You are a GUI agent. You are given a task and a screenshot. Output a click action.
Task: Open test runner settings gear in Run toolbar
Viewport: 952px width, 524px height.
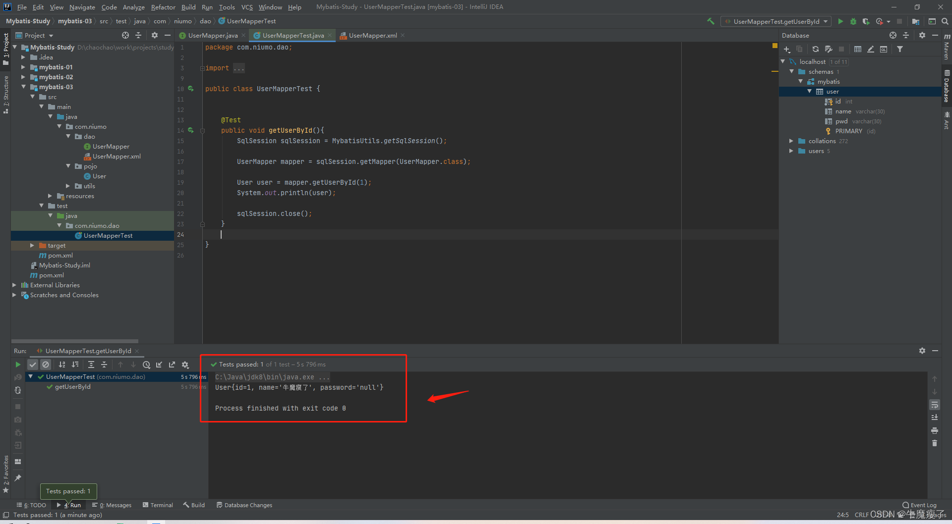185,365
